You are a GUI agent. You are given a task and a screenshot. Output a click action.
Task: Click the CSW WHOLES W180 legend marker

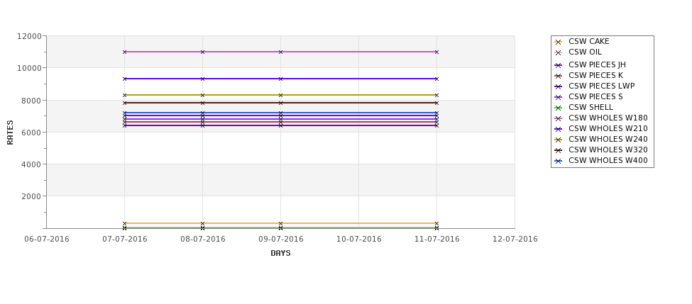click(x=558, y=118)
